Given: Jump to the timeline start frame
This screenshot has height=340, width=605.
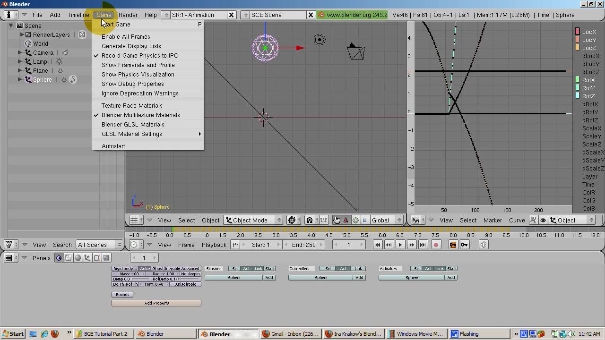Looking at the screenshot, I should tap(378, 245).
